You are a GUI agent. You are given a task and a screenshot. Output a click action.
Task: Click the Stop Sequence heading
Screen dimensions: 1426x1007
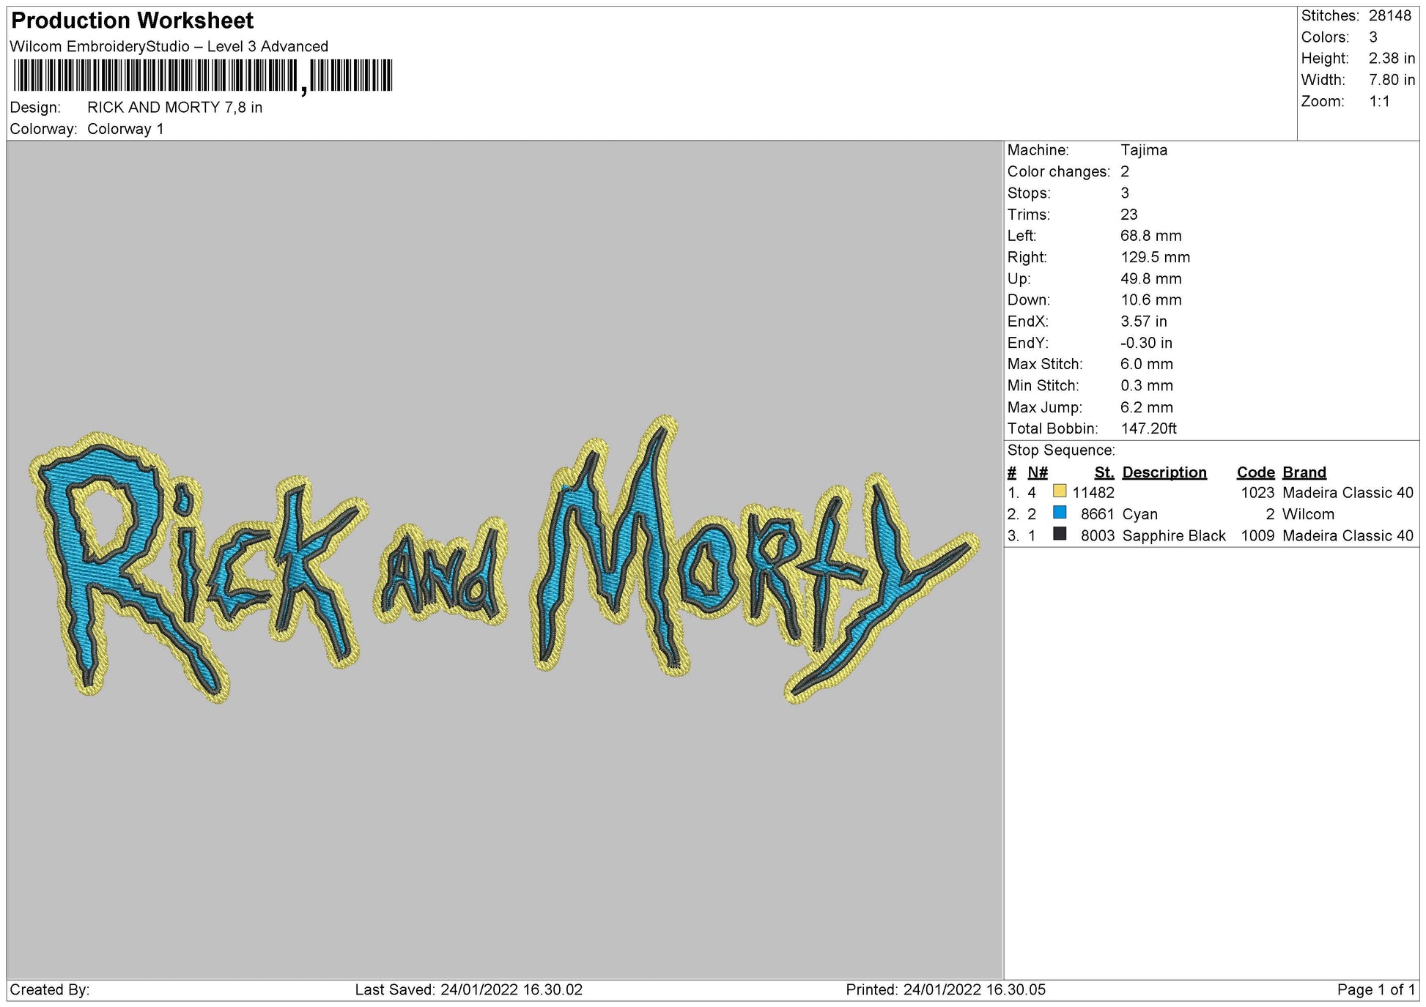tap(1060, 450)
